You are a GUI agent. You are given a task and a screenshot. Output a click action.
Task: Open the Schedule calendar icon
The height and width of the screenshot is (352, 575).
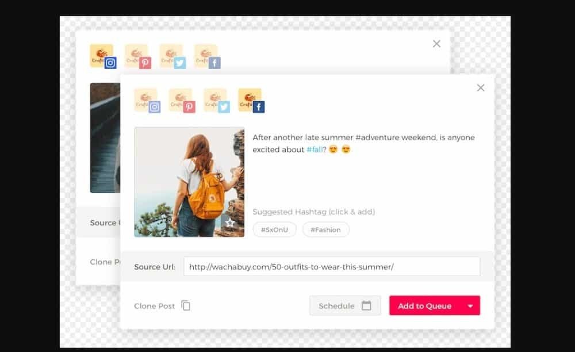[366, 305]
